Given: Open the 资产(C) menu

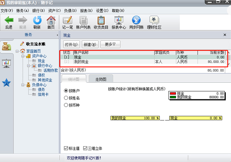Looking at the screenshot, I should pos(54,11).
